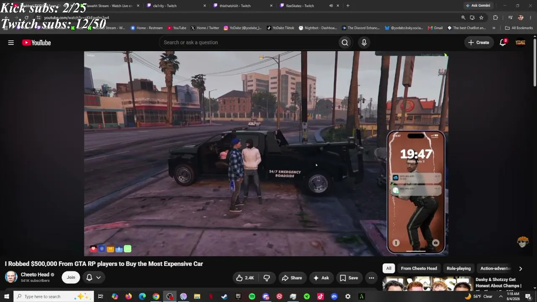537x302 pixels.
Task: Open Spotify from the taskbar
Action: tap(252, 297)
